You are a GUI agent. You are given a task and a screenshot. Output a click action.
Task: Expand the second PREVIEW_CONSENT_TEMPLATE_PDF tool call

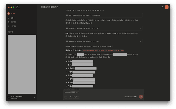103,41
